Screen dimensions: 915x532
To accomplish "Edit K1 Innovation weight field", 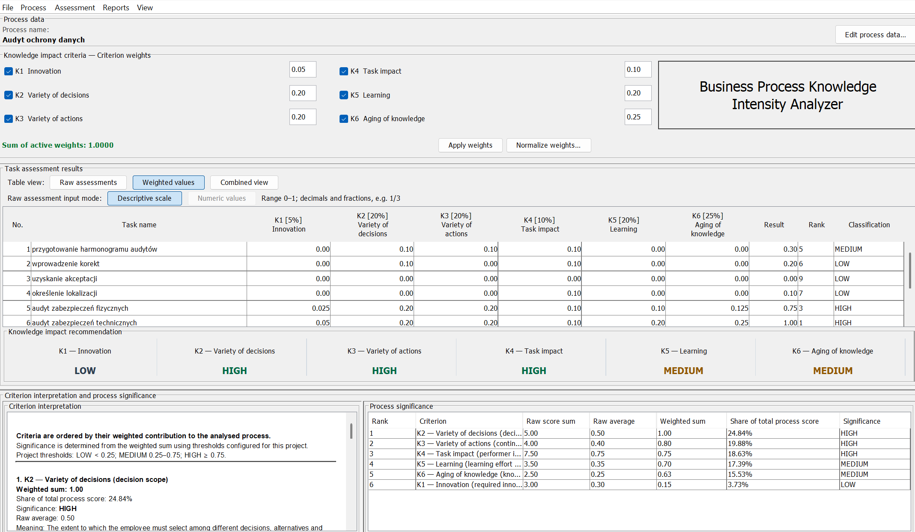I will point(303,69).
